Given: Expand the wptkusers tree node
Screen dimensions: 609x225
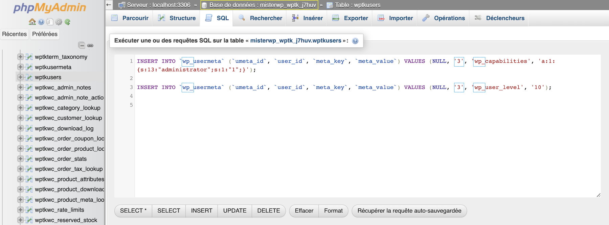Looking at the screenshot, I should (x=21, y=77).
